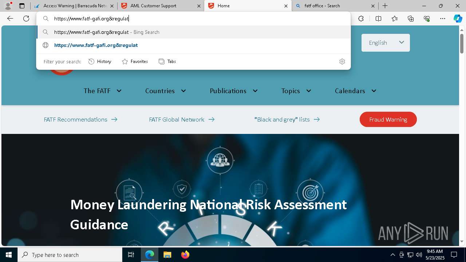Image resolution: width=466 pixels, height=262 pixels.
Task: Open Collections toolbar icon
Action: [411, 19]
